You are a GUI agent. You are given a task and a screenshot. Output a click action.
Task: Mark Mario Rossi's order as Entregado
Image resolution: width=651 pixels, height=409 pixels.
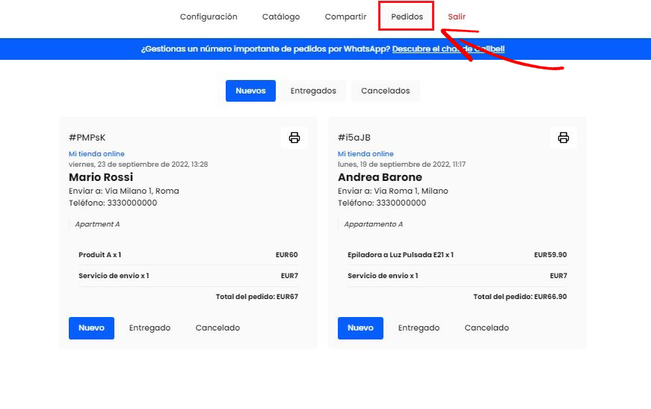pos(149,328)
